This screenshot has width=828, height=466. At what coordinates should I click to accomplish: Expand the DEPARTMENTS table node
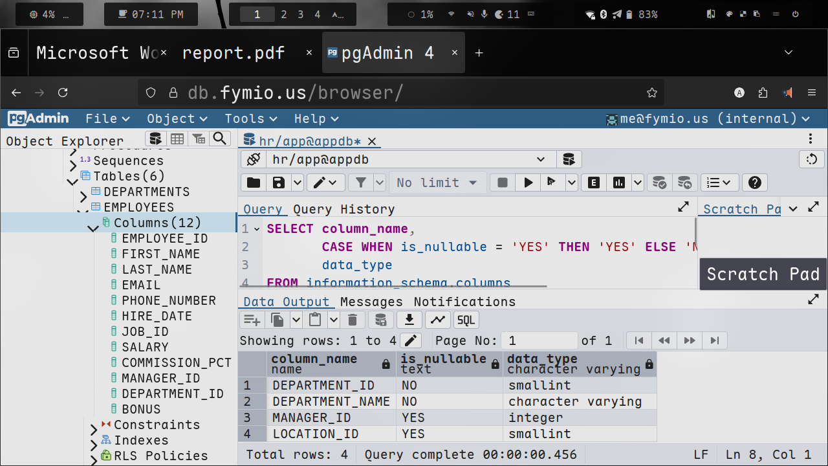coord(83,195)
